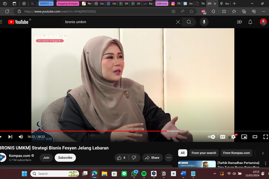Open Browser essentials heart icon

254,11
